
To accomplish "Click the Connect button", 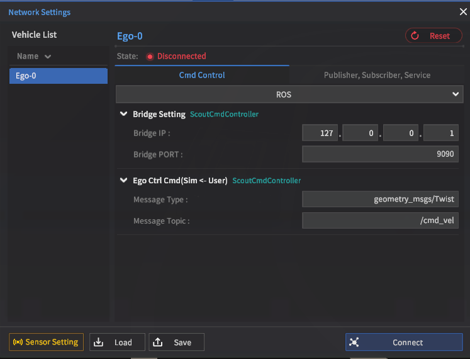I will 404,342.
